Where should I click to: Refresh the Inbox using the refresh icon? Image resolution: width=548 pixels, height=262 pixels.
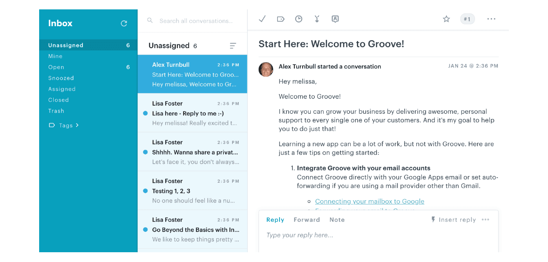[x=124, y=23]
